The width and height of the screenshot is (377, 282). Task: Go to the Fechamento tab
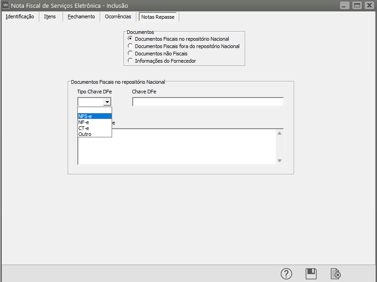(81, 16)
